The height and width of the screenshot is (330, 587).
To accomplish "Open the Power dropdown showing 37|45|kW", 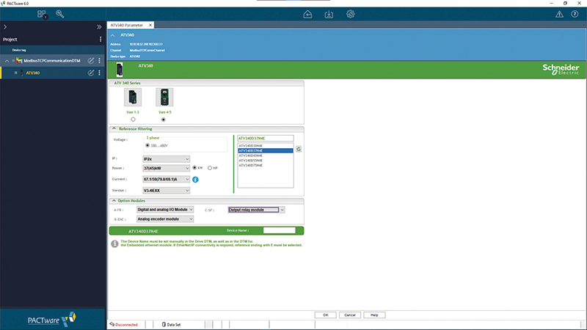I will tap(167, 168).
